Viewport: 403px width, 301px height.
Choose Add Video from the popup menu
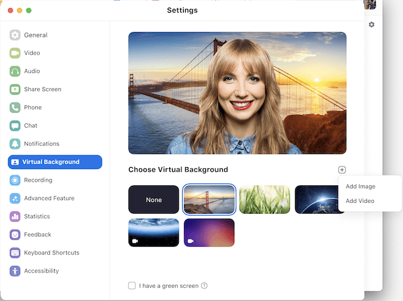[x=360, y=201]
